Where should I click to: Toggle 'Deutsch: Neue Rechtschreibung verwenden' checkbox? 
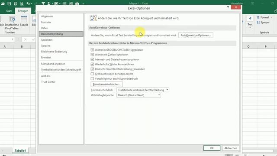(x=92, y=69)
